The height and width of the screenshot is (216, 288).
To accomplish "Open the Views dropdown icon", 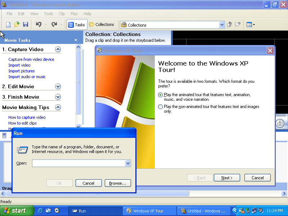I will (251, 24).
